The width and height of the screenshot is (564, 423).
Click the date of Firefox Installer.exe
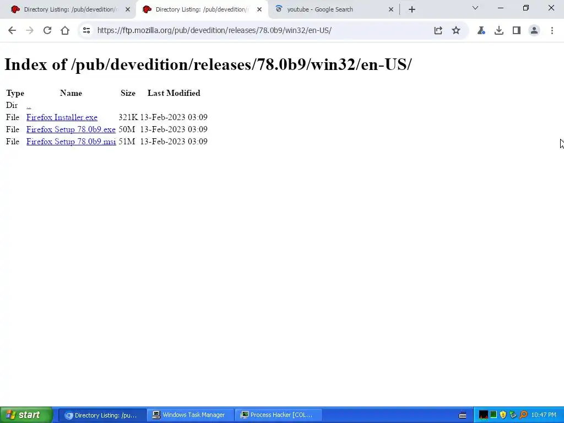[x=173, y=117]
